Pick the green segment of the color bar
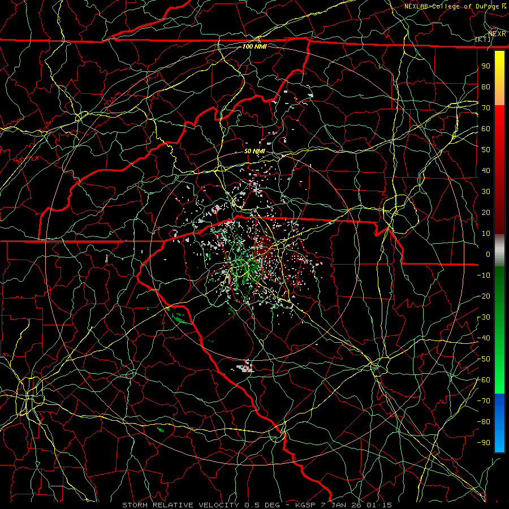Image resolution: width=509 pixels, height=509 pixels. click(499, 330)
